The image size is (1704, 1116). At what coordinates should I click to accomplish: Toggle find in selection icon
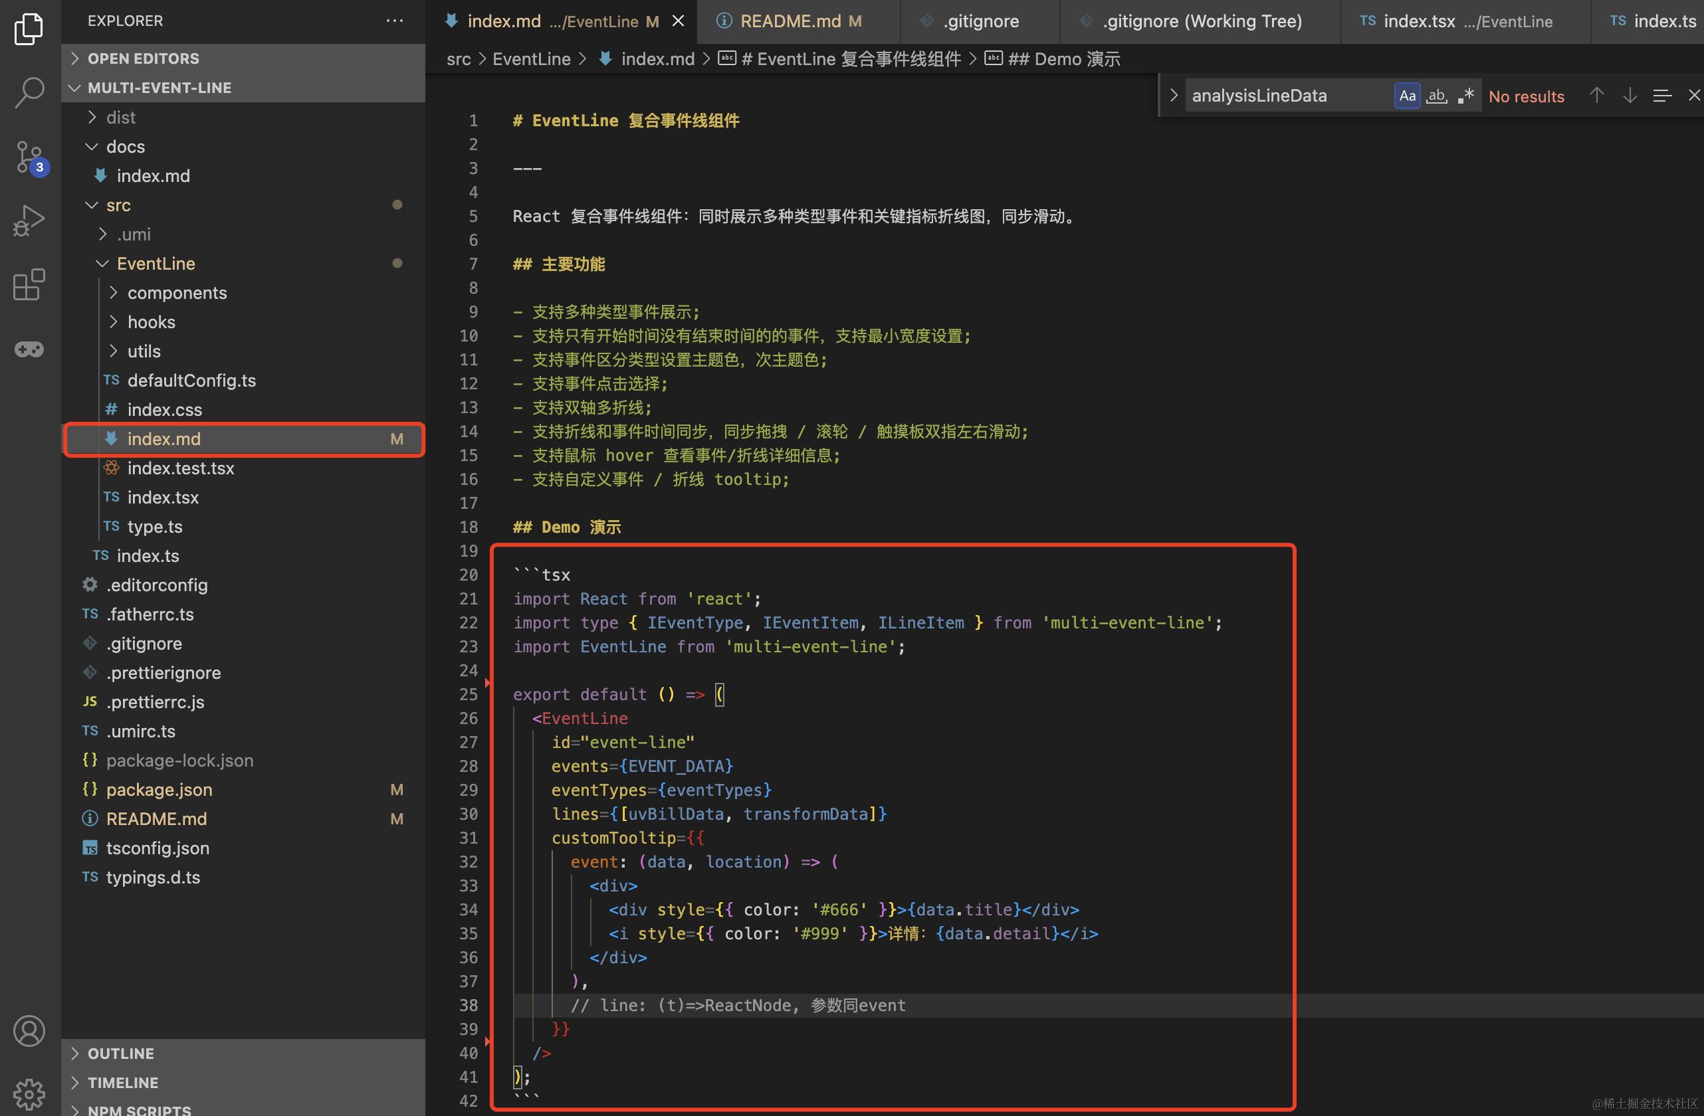pyautogui.click(x=1661, y=95)
